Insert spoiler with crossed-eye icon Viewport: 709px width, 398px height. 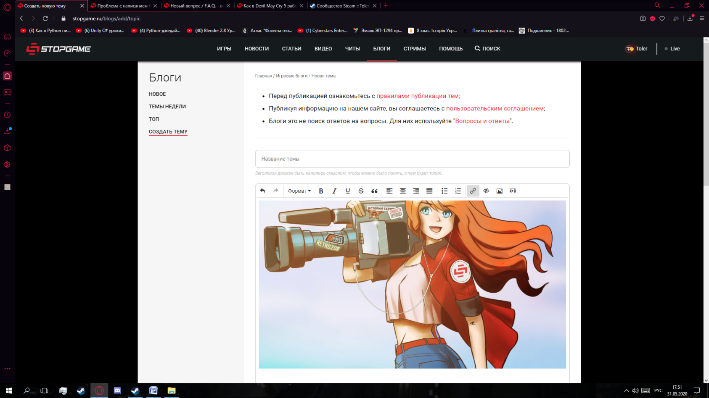[x=486, y=191]
